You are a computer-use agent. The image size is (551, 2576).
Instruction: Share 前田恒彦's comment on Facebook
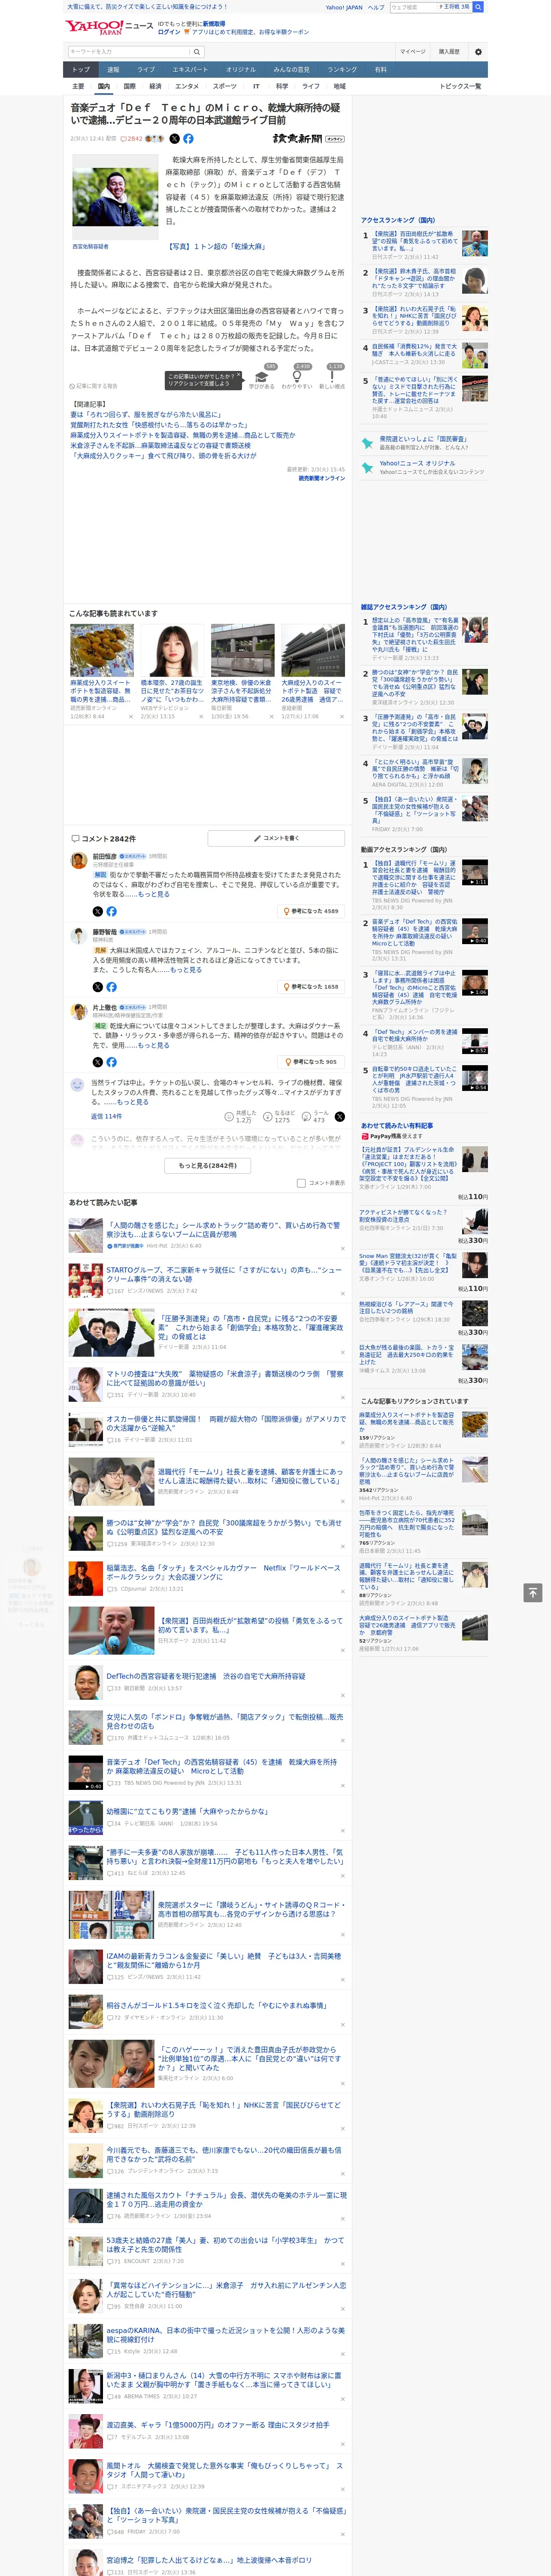coord(111,911)
